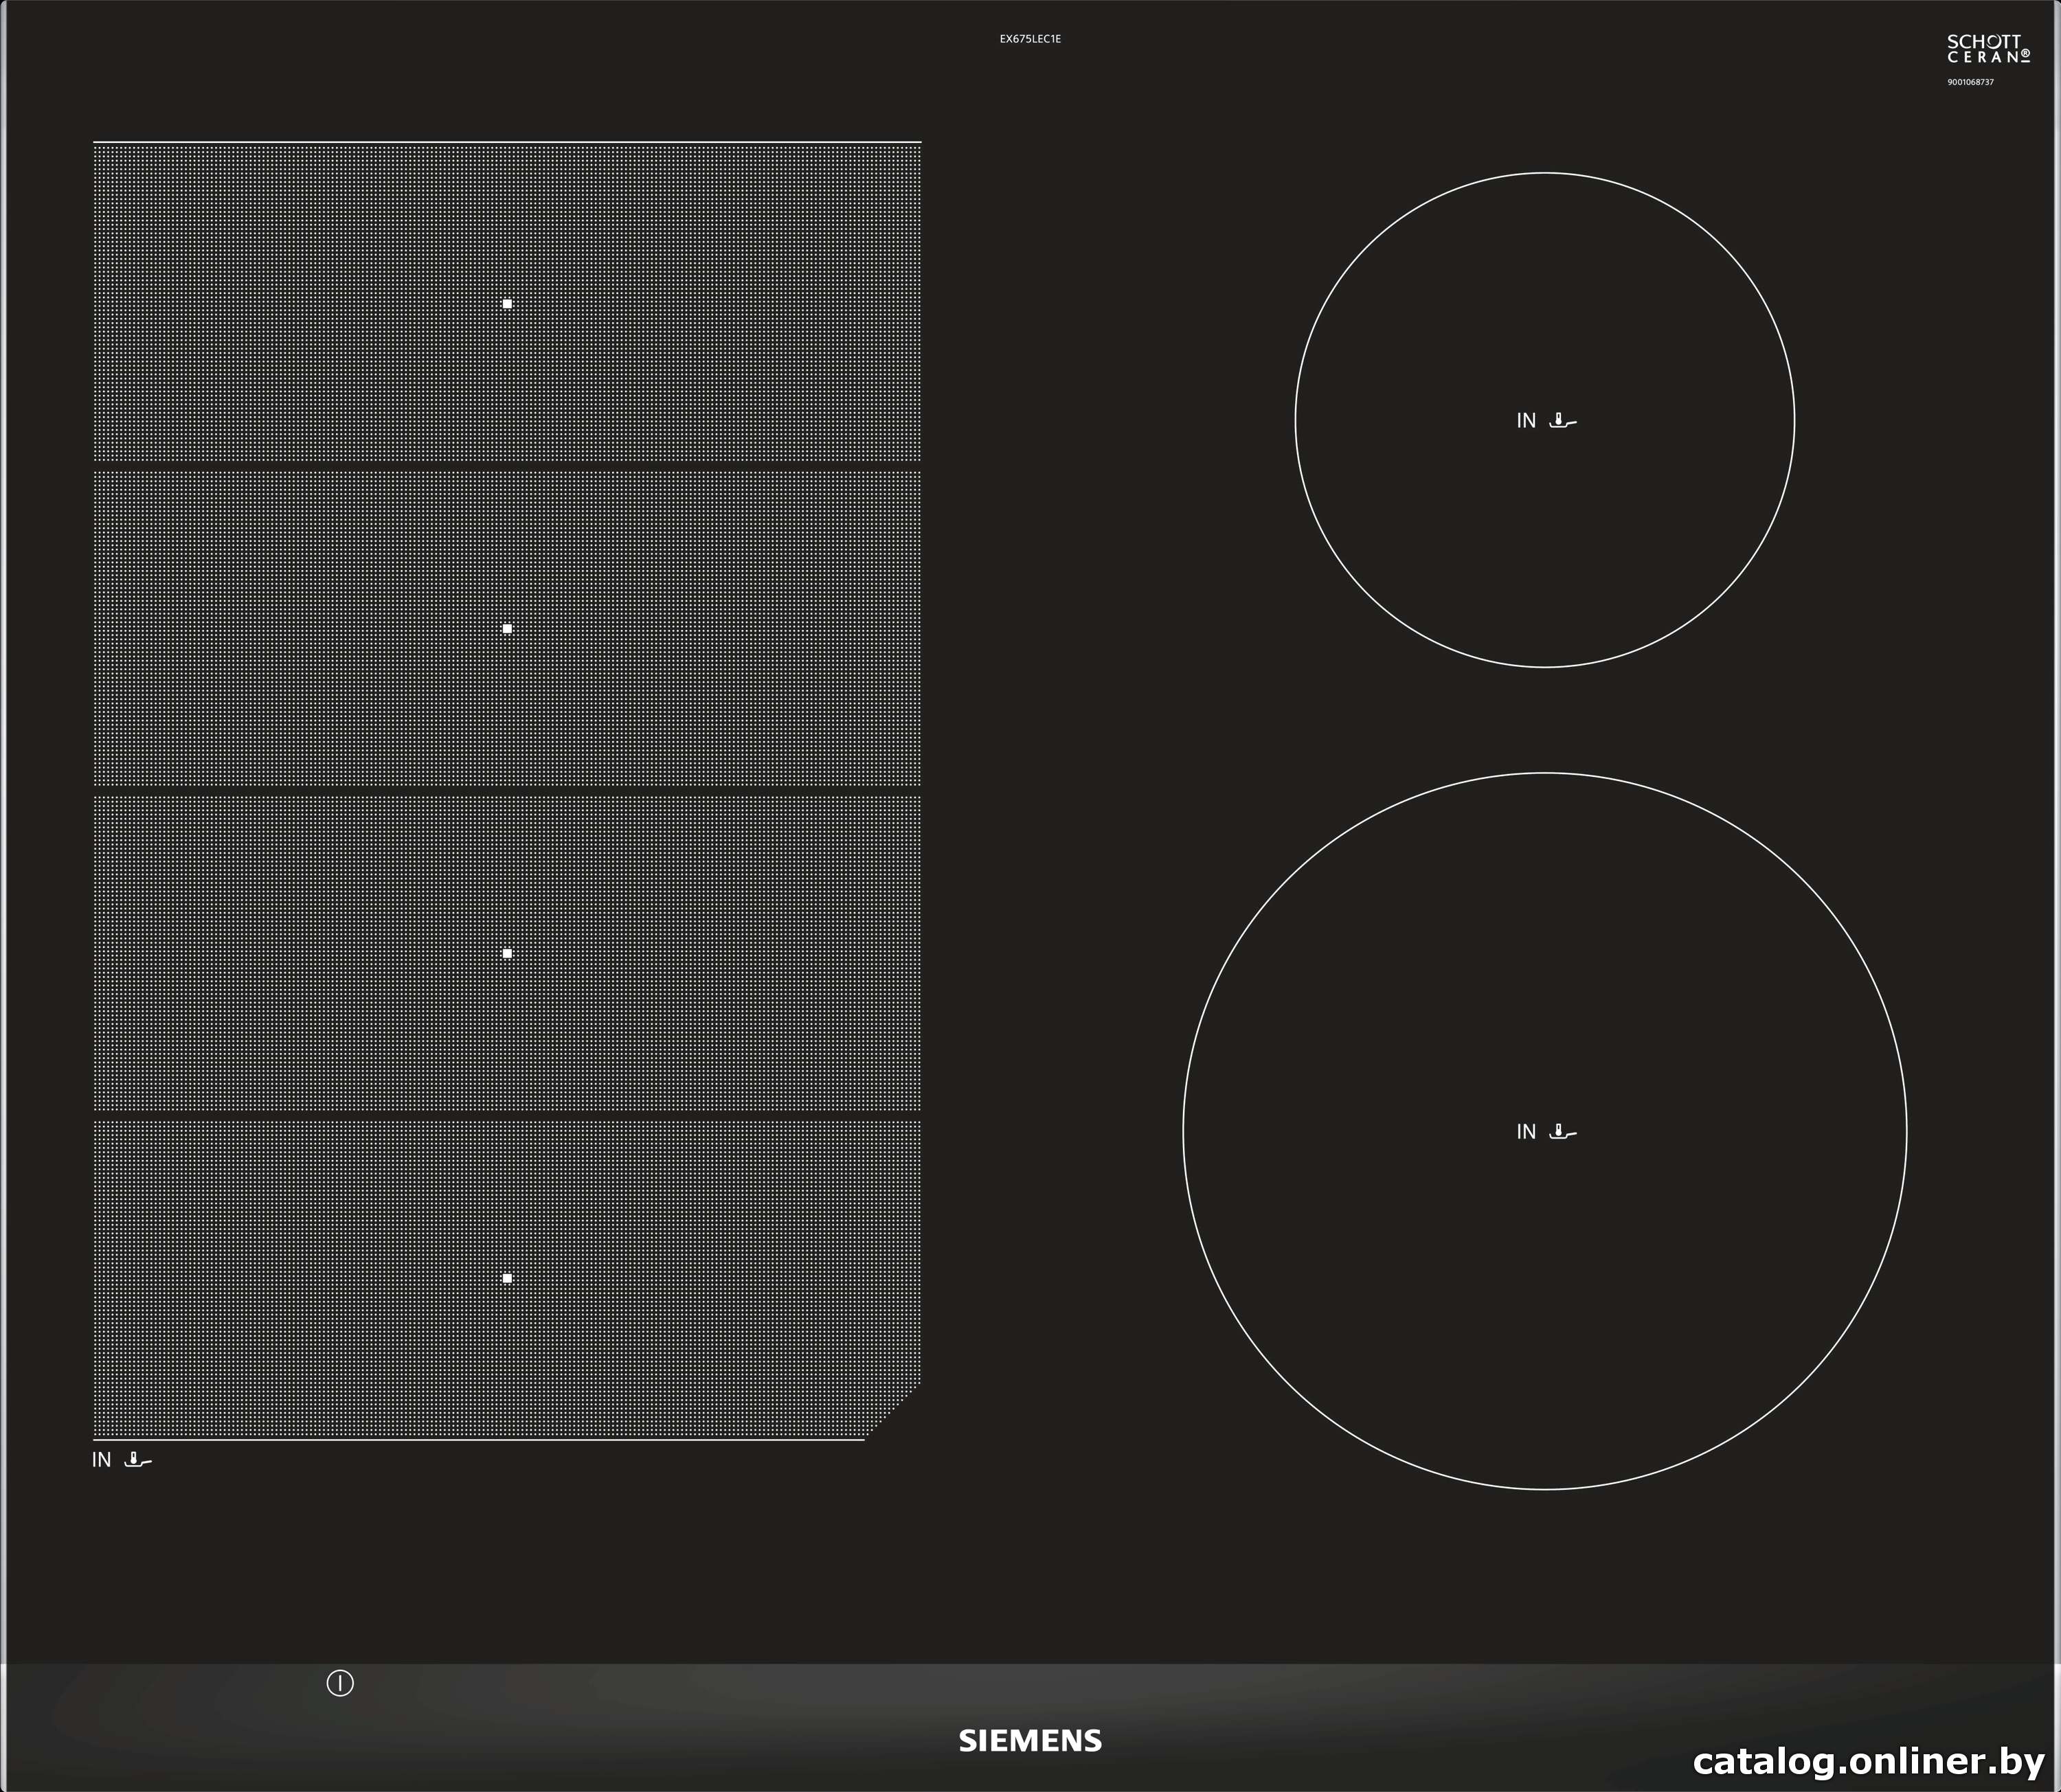The image size is (2061, 1792).
Task: Click the pan icon in small circular zone
Action: [1563, 420]
